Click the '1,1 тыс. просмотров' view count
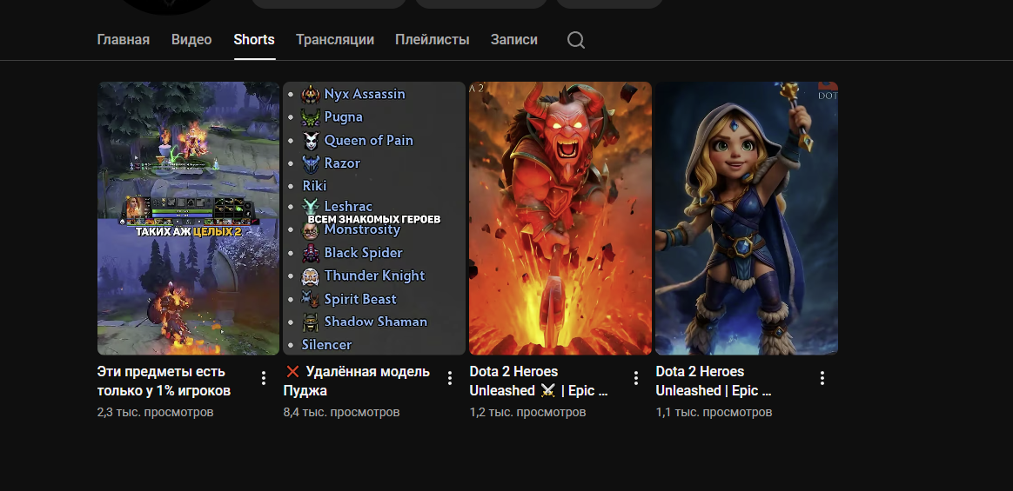The height and width of the screenshot is (491, 1013). coord(714,412)
